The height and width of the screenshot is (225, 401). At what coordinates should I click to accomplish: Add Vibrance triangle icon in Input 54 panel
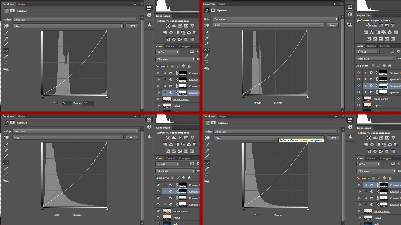pos(192,26)
